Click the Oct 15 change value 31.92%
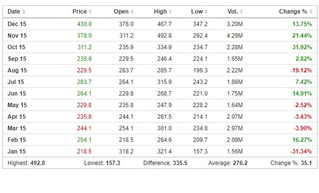The width and height of the screenshot is (319, 193). (x=302, y=47)
